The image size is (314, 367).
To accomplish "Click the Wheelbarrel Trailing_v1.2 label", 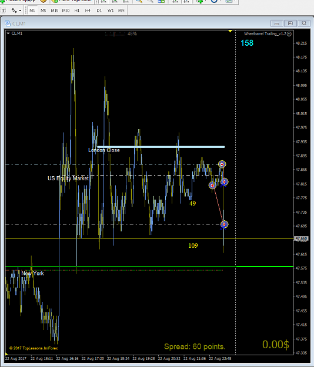I will point(265,33).
